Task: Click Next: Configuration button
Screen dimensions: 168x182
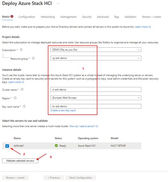Action: pos(80,178)
